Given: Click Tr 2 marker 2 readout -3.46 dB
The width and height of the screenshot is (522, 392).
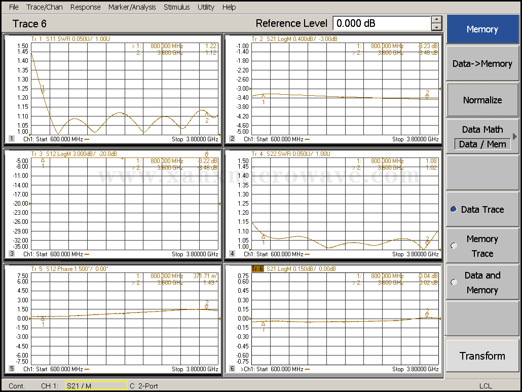Looking at the screenshot, I should pyautogui.click(x=428, y=53).
